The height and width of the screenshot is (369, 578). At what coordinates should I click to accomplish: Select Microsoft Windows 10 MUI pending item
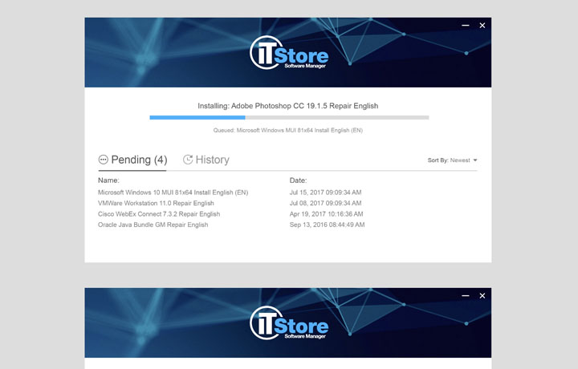click(x=173, y=193)
